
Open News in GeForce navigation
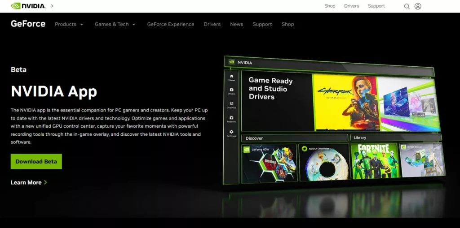236,24
